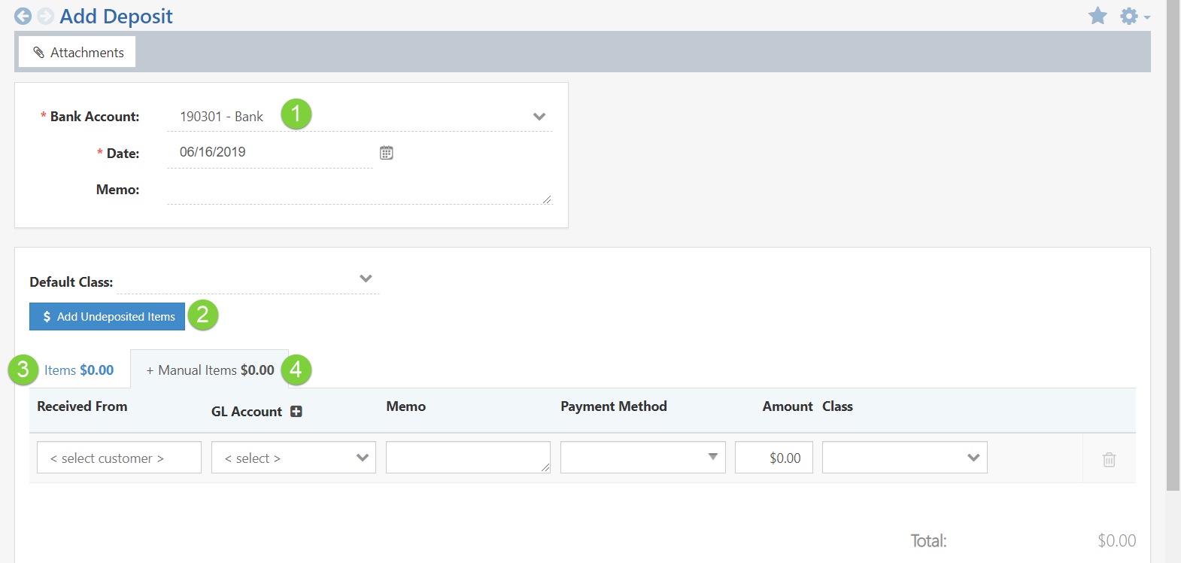Click the Amount column header
The width and height of the screenshot is (1181, 563).
click(x=788, y=406)
